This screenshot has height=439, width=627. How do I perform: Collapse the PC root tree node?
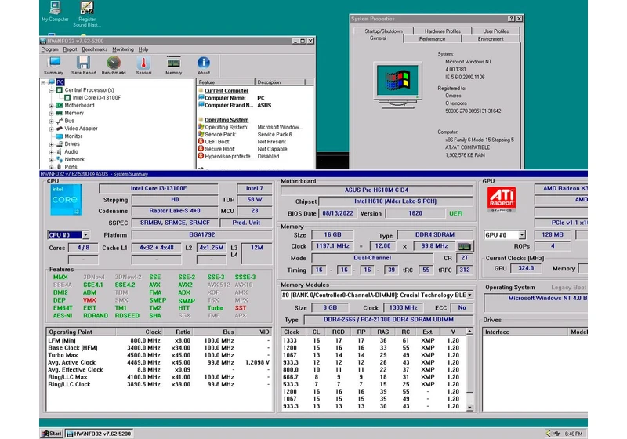[43, 82]
